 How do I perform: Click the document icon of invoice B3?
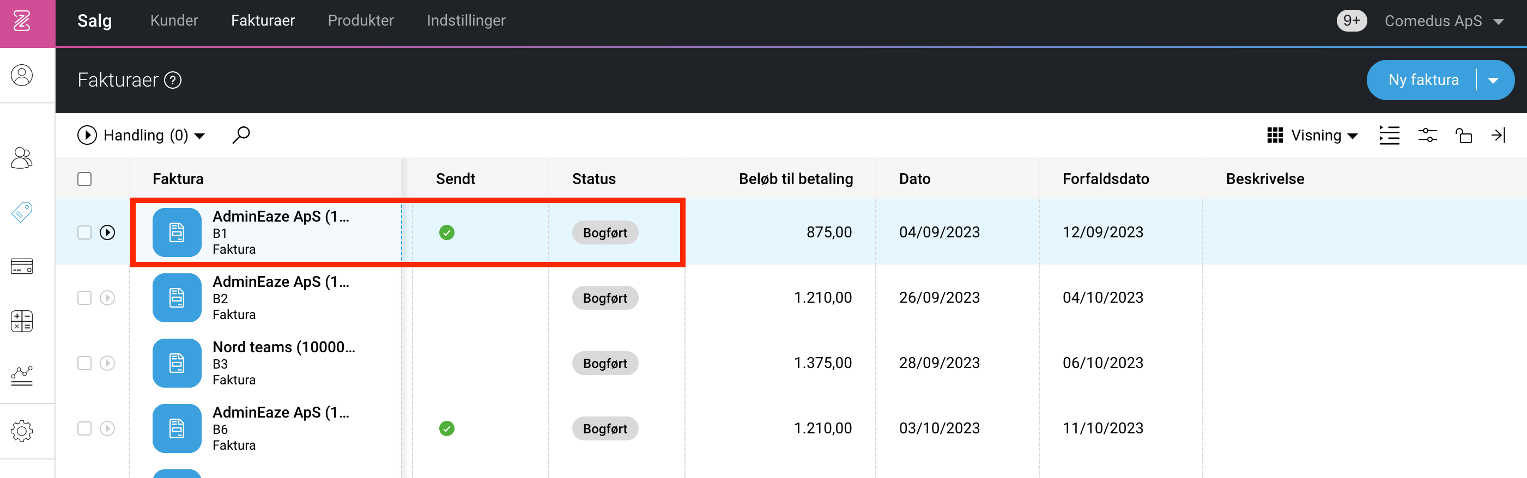(177, 363)
